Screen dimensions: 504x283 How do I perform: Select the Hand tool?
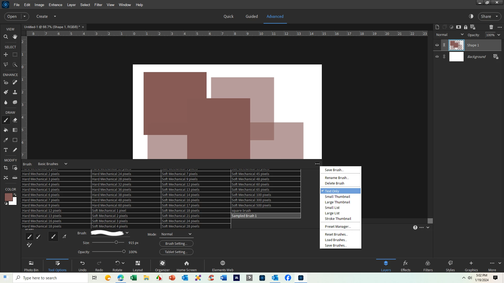pyautogui.click(x=15, y=37)
